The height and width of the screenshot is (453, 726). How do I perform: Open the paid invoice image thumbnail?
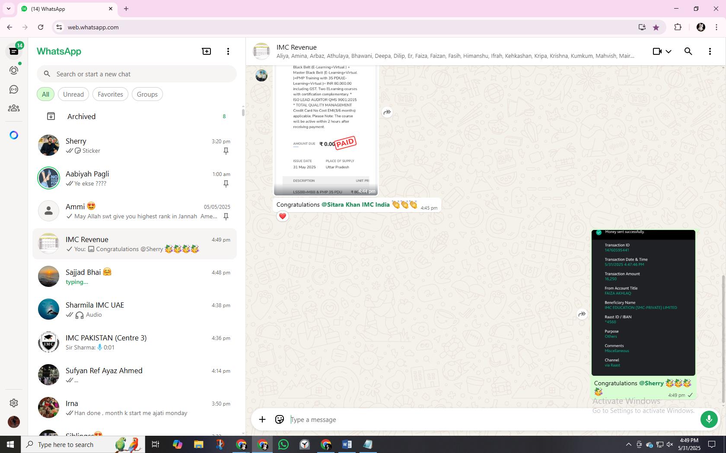tap(326, 130)
